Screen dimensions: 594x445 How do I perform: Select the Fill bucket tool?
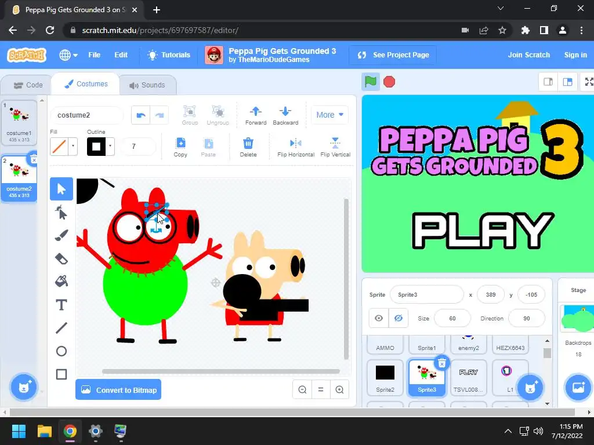click(61, 282)
